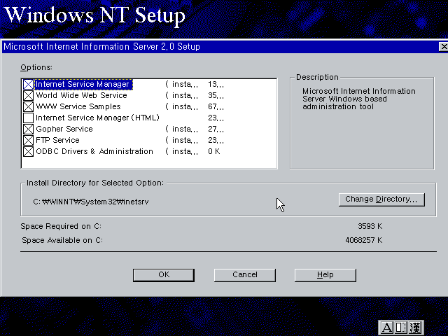This screenshot has height=336, width=448.
Task: Uncheck the Internet Service Manager checkbox
Action: point(28,84)
